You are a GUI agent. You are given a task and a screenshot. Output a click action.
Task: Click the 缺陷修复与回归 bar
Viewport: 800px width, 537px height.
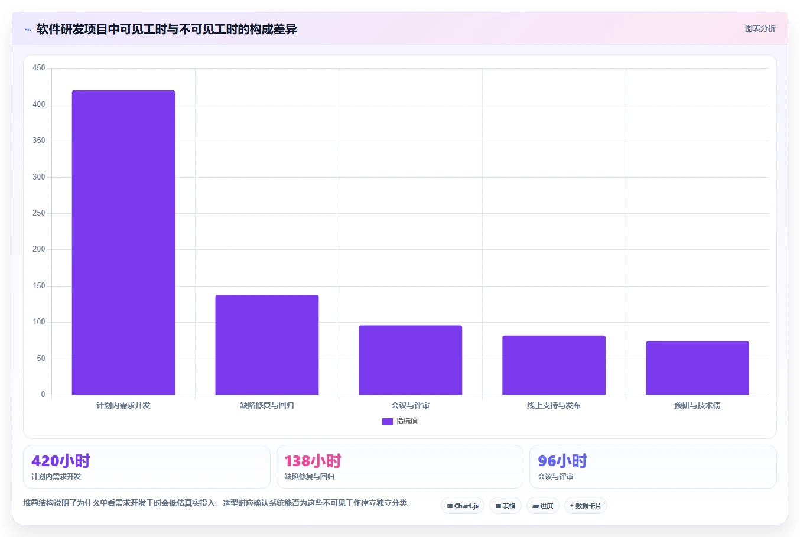267,344
